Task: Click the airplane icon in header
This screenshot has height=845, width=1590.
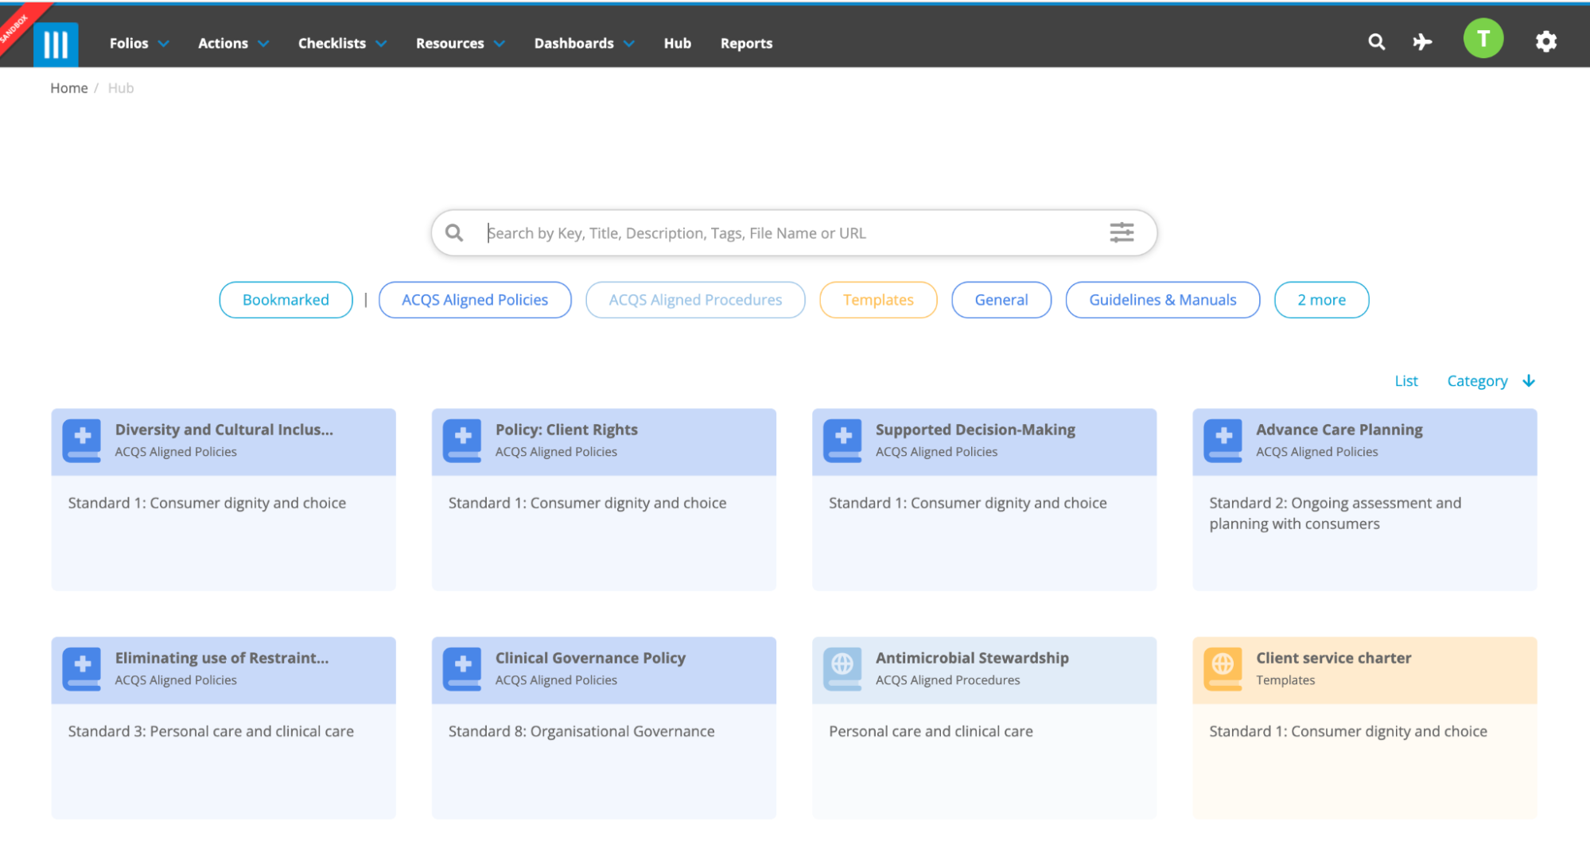Action: point(1422,42)
